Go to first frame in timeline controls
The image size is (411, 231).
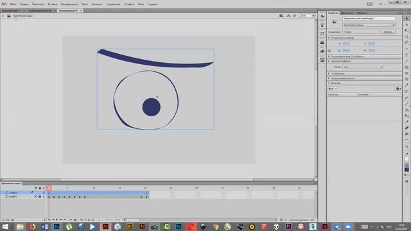49,219
